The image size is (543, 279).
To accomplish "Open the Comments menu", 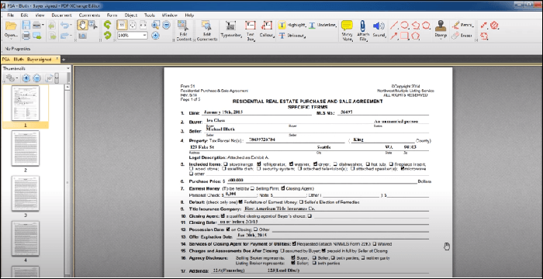I will tap(89, 15).
